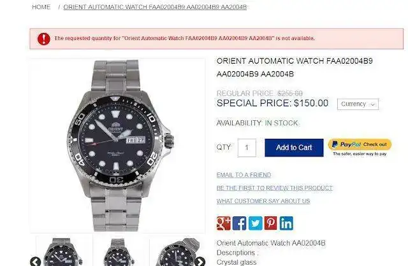The image size is (408, 266).
Task: Show previous thumbnail with left arrow
Action: [36, 262]
